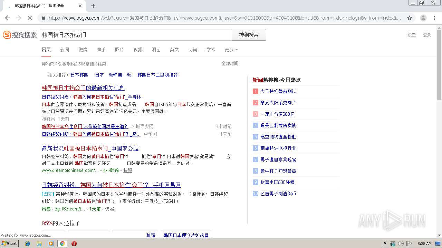Switch to the 明医 tab
This screenshot has height=248, width=442.
156,50
